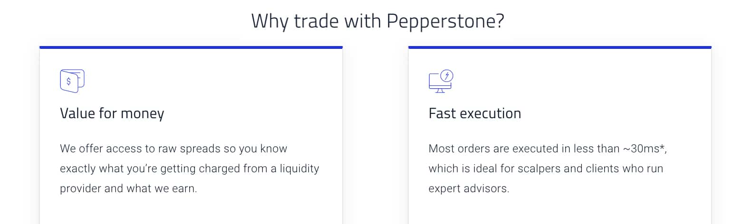Select the "Value for money" heading
The height and width of the screenshot is (224, 752).
[x=112, y=113]
